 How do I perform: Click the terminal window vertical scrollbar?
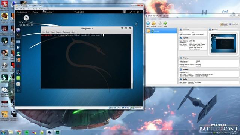pos(132,61)
